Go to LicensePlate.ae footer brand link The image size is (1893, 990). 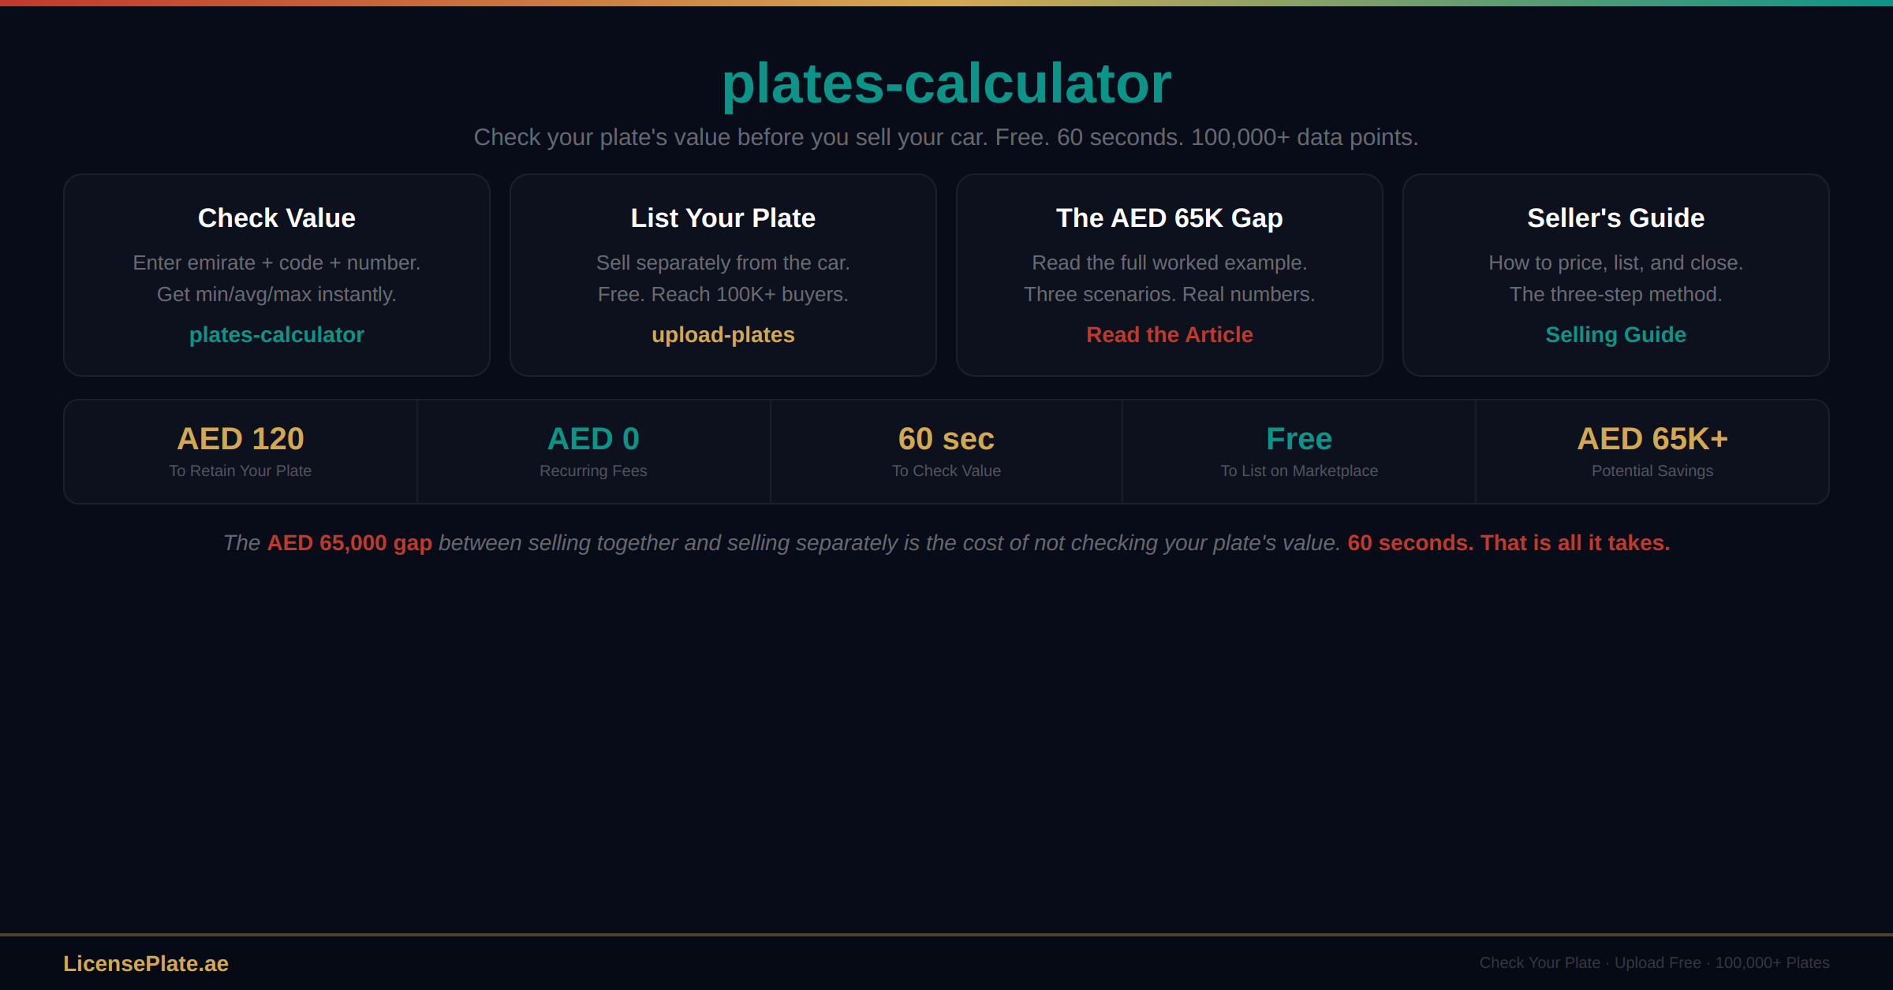(146, 963)
